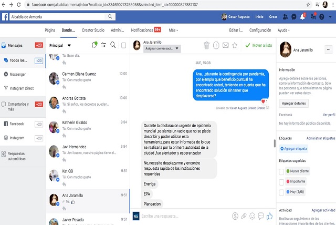Click Ver perfil link
Viewport: 336px width, 225px height.
click(x=329, y=115)
